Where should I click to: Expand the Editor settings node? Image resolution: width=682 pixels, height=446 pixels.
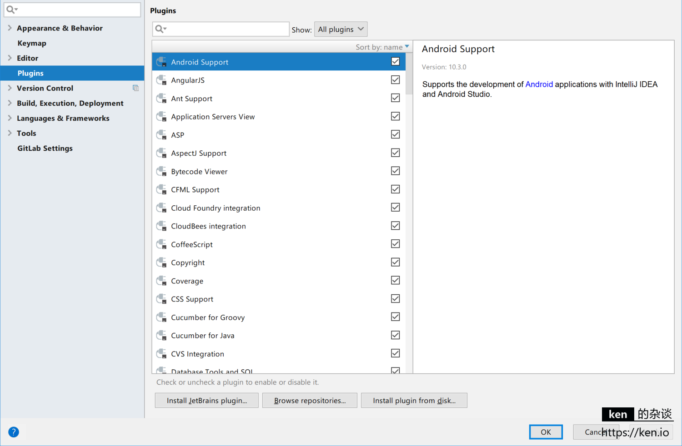(x=10, y=58)
